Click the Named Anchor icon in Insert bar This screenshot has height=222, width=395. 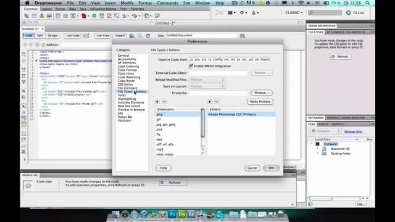(41, 16)
